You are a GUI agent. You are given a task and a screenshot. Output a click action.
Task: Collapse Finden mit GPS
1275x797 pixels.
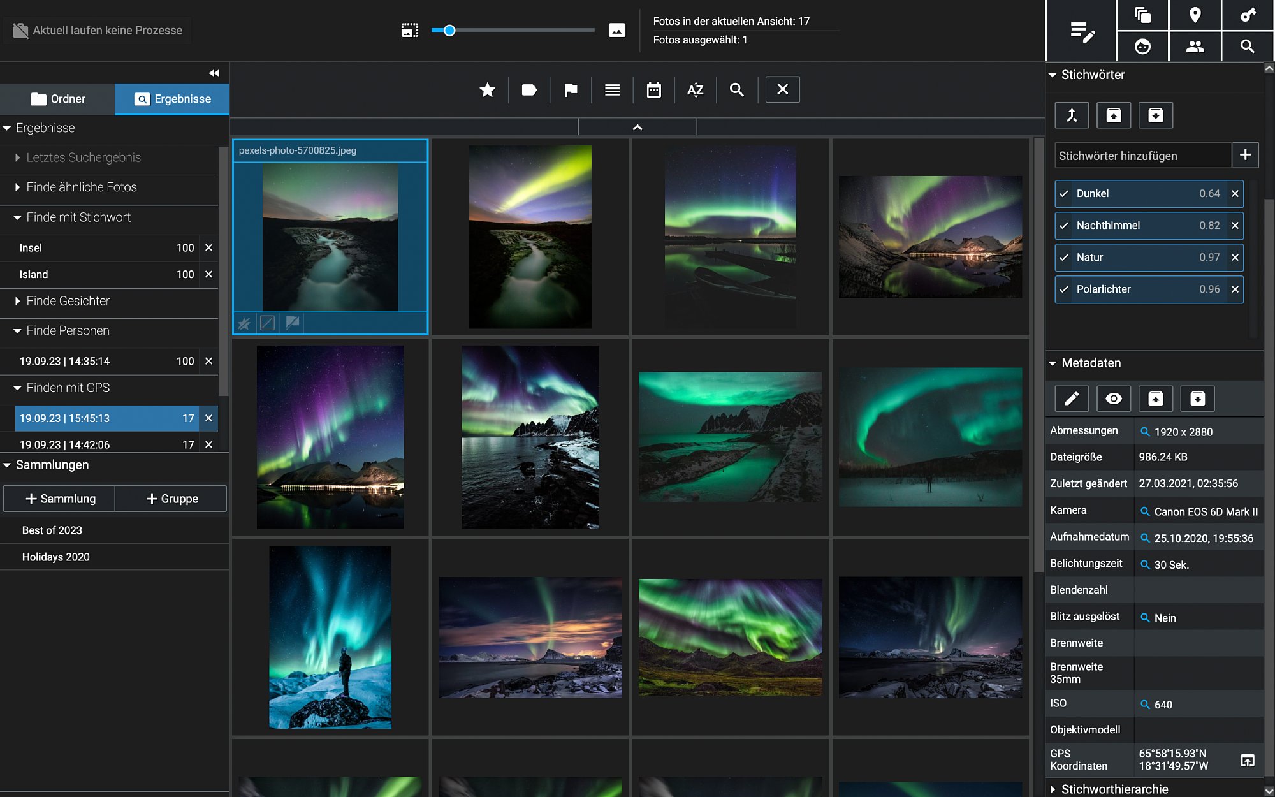[18, 388]
